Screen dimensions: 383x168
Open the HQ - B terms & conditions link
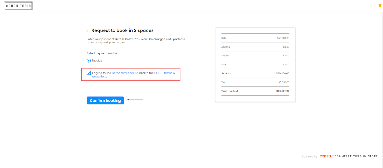(x=165, y=73)
